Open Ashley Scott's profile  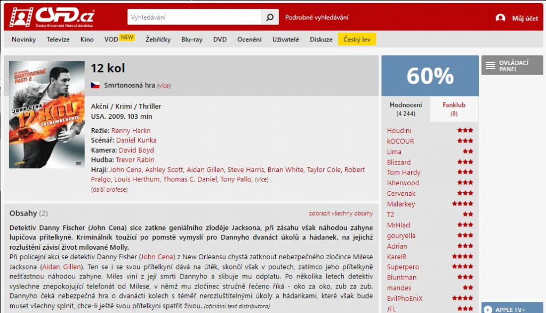(164, 170)
